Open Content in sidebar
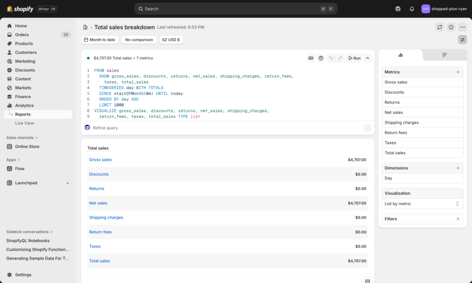 [x=38, y=79]
